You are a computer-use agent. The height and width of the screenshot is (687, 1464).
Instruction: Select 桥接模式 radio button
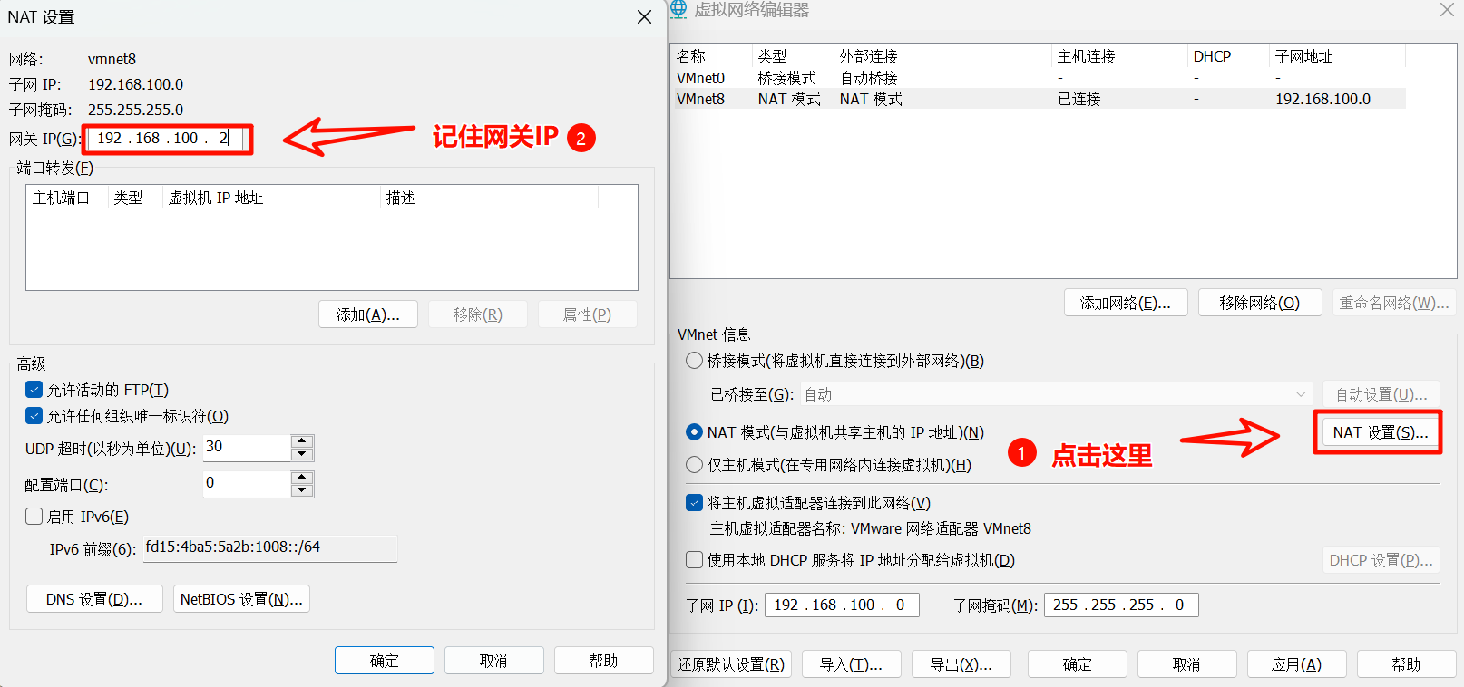[695, 361]
